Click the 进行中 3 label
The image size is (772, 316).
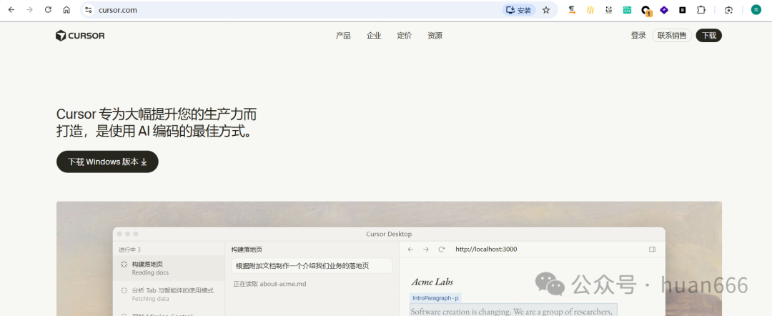pos(129,250)
